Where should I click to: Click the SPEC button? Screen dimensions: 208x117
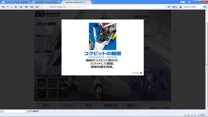pos(46,106)
